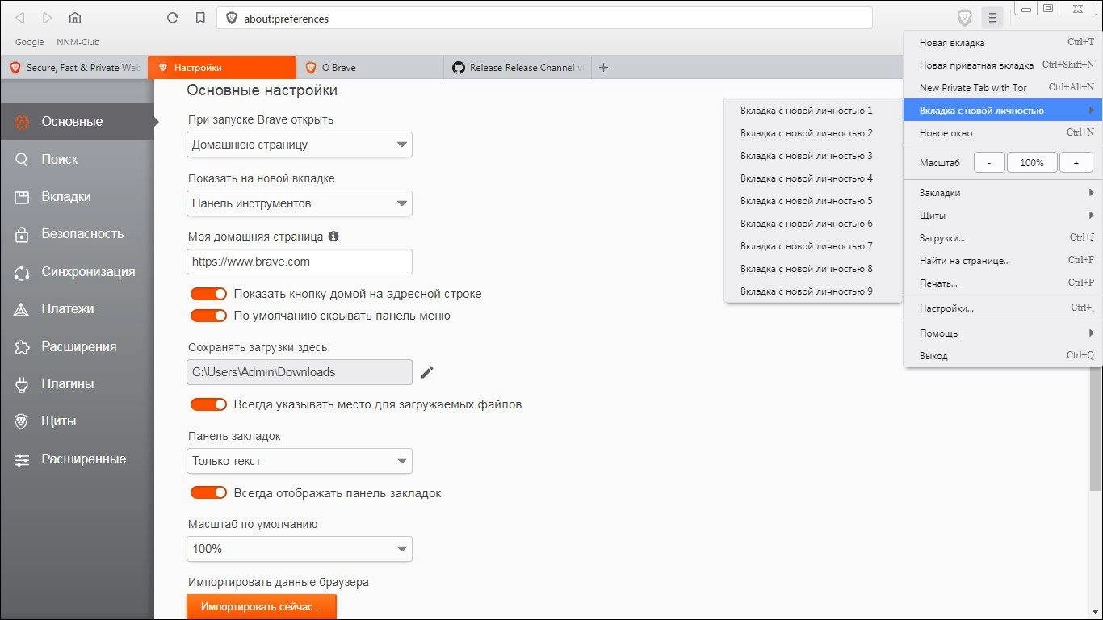Choose Выход menu item
This screenshot has width=1103, height=620.
pos(1003,356)
